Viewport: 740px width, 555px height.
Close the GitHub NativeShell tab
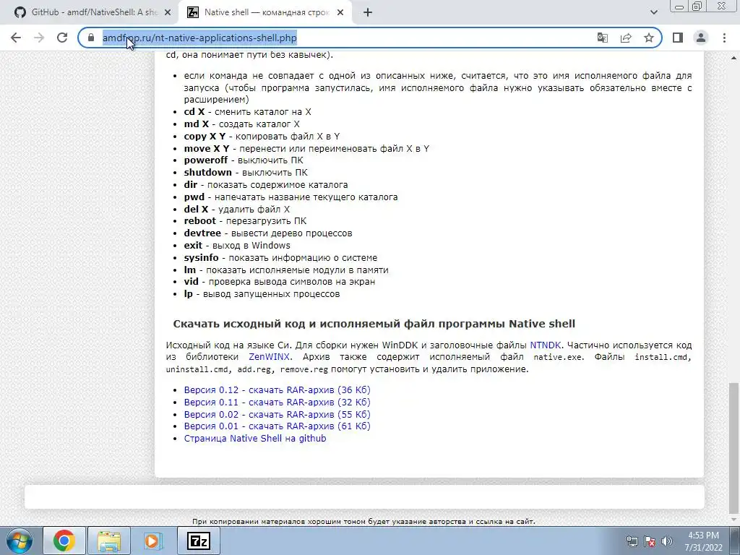click(168, 13)
